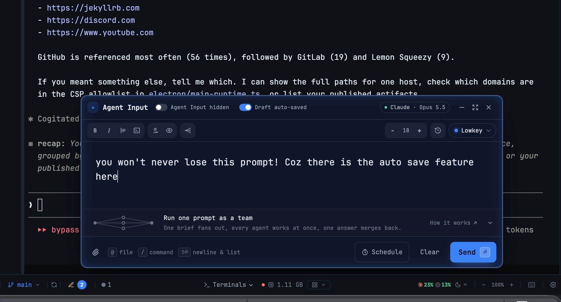Open the Claude Opus 5.5 model selector

click(x=415, y=107)
